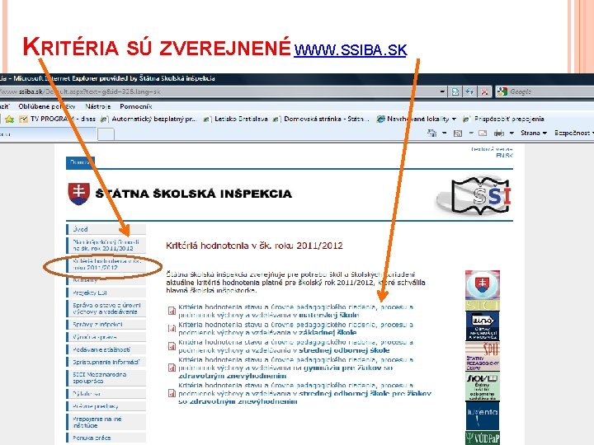Click the UIPŠ banner in right sidebar

(x=483, y=326)
